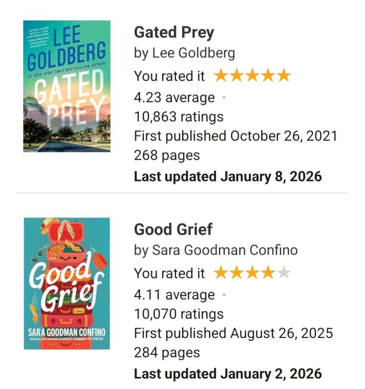Click "Last updated January 2, 2026" text

coord(228,373)
